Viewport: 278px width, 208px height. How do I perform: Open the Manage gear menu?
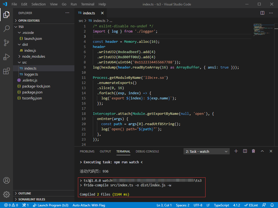7,194
